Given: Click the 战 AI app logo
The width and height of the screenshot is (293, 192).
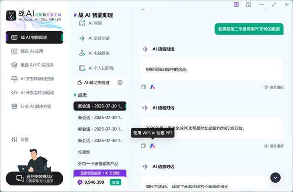Looking at the screenshot, I should click(11, 16).
